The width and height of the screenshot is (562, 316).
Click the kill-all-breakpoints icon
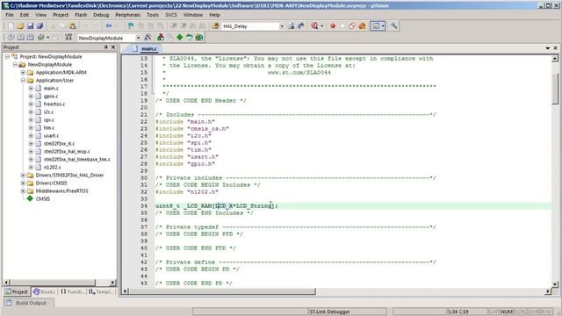pos(362,25)
